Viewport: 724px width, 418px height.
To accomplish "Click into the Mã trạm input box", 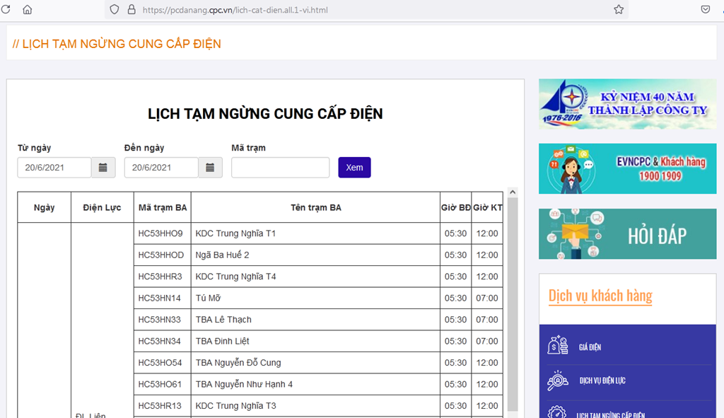I will pos(280,167).
